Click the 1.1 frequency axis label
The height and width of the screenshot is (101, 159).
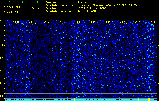coord(2,33)
